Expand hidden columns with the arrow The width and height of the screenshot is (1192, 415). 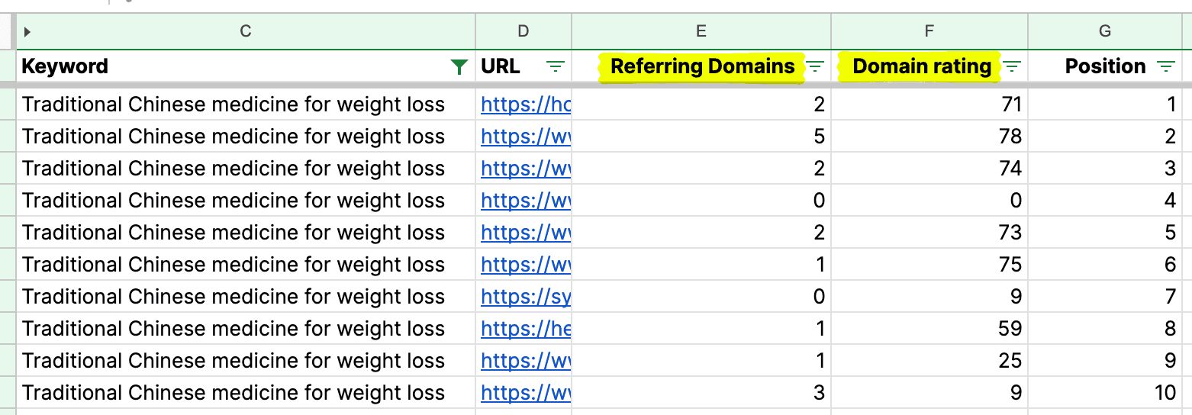pyautogui.click(x=27, y=32)
